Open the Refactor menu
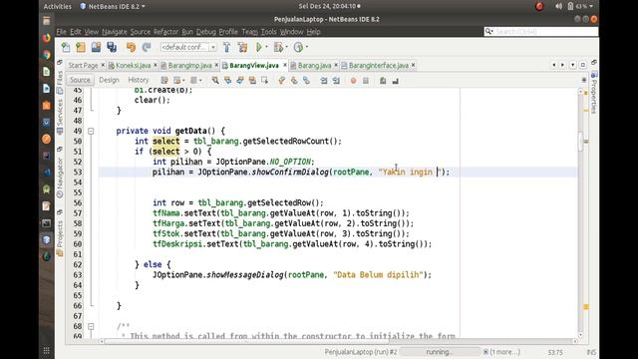This screenshot has height=359, width=638. point(165,32)
